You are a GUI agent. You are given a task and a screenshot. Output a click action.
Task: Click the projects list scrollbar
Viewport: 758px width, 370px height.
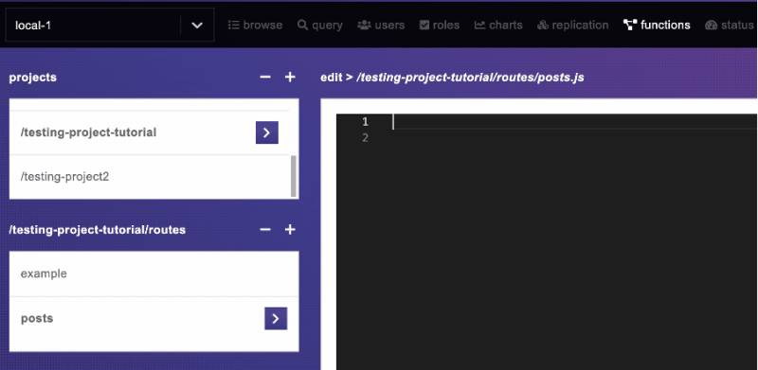coord(294,176)
